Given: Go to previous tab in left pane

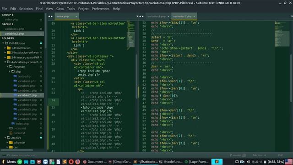Looking at the screenshot, I should 49,16.
